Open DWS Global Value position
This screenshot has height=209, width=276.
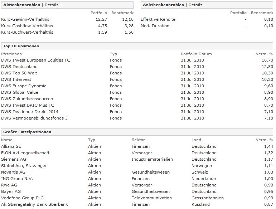tap(20, 92)
